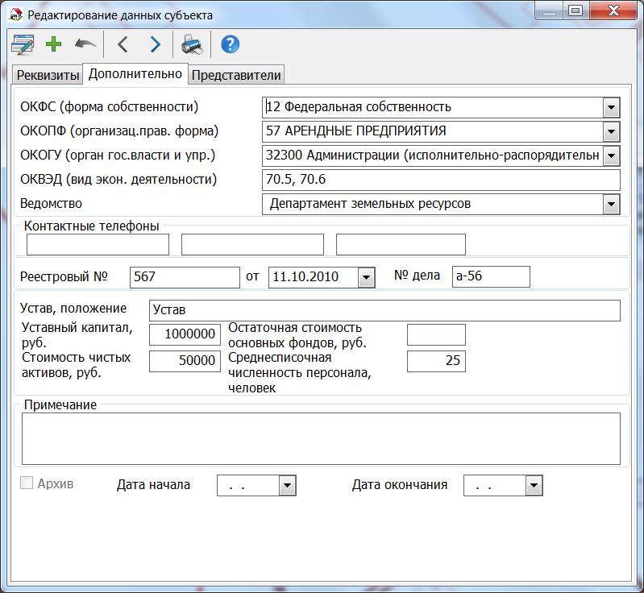
Task: Minimize the window
Action: click(x=549, y=10)
